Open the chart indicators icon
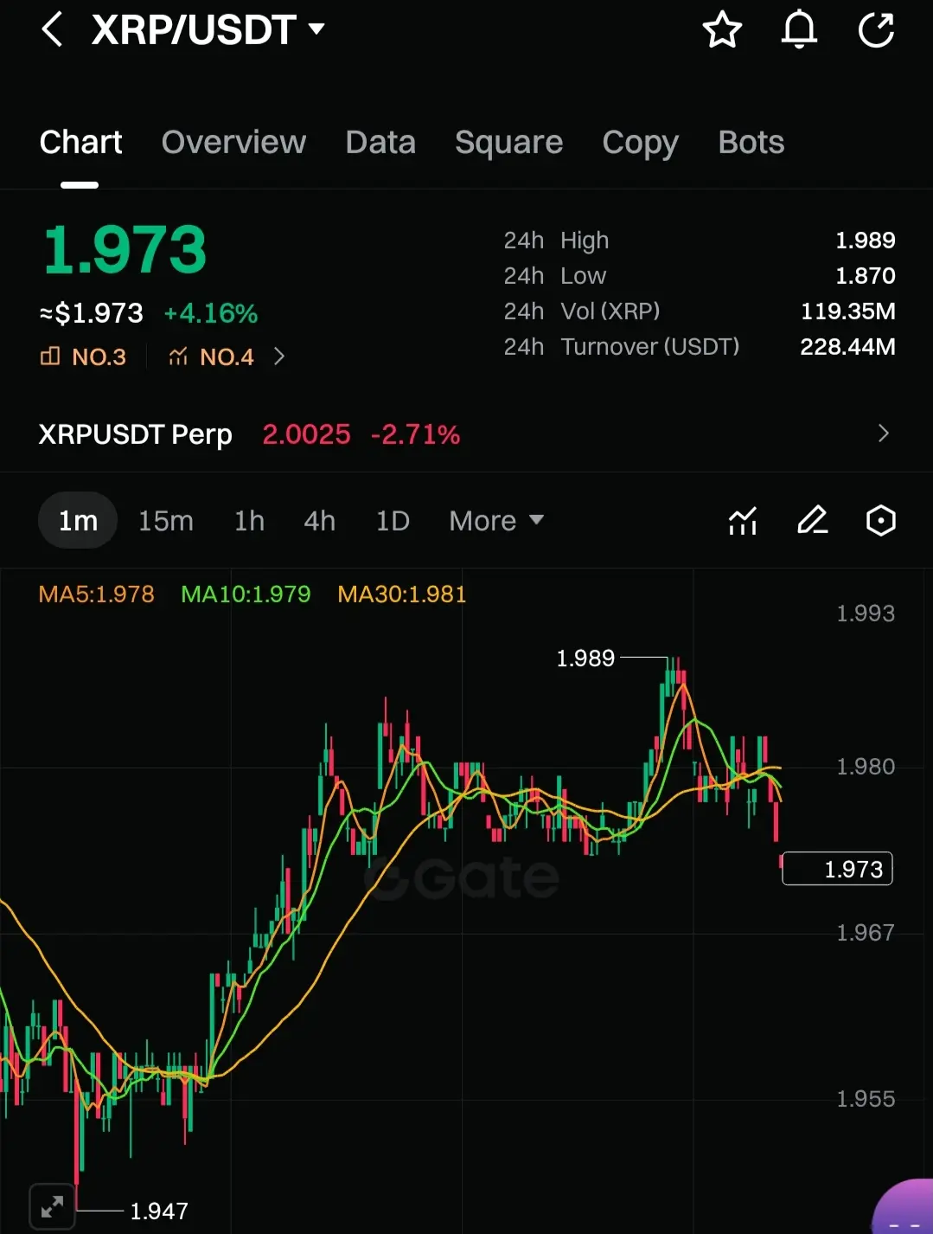 743,521
